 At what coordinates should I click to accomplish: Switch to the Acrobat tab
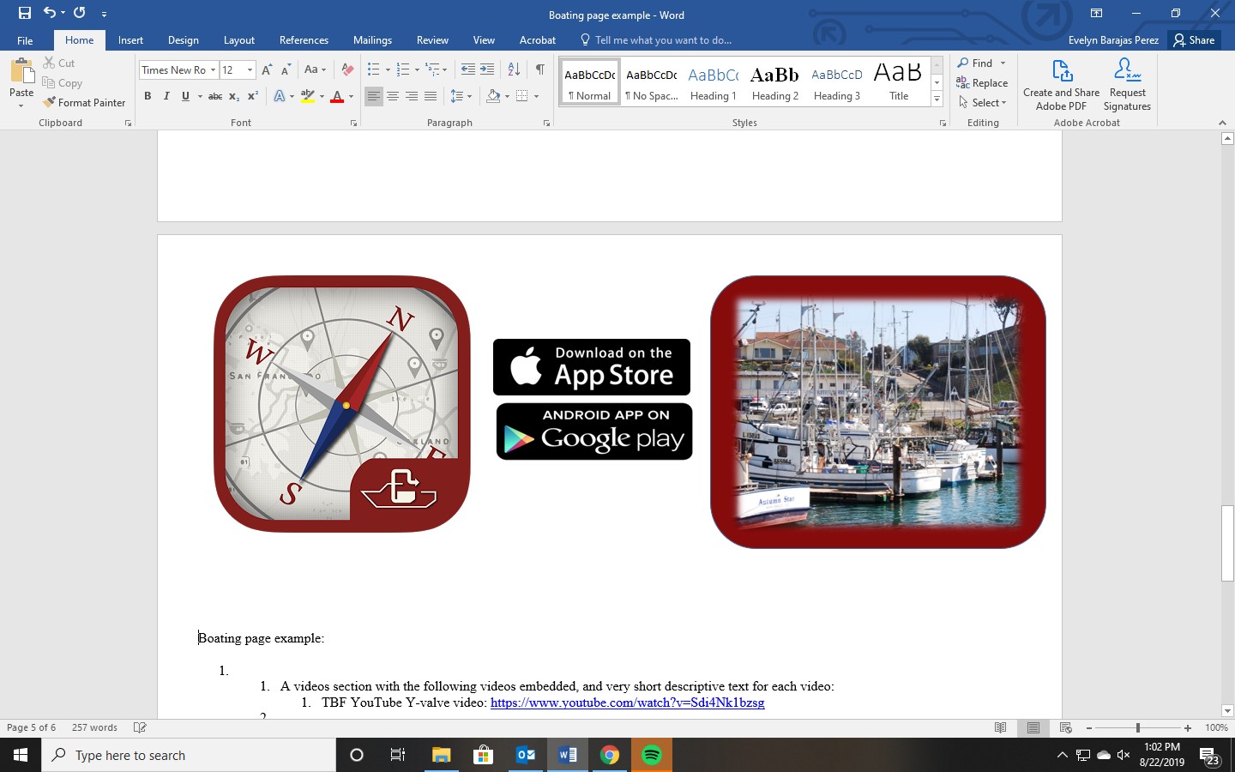pyautogui.click(x=537, y=40)
